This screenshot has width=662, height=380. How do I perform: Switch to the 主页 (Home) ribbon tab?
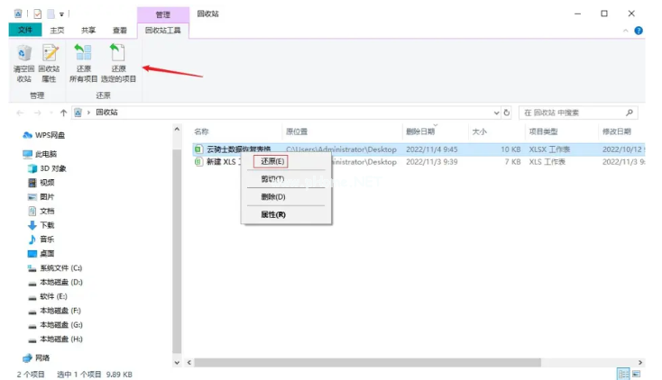tap(57, 31)
